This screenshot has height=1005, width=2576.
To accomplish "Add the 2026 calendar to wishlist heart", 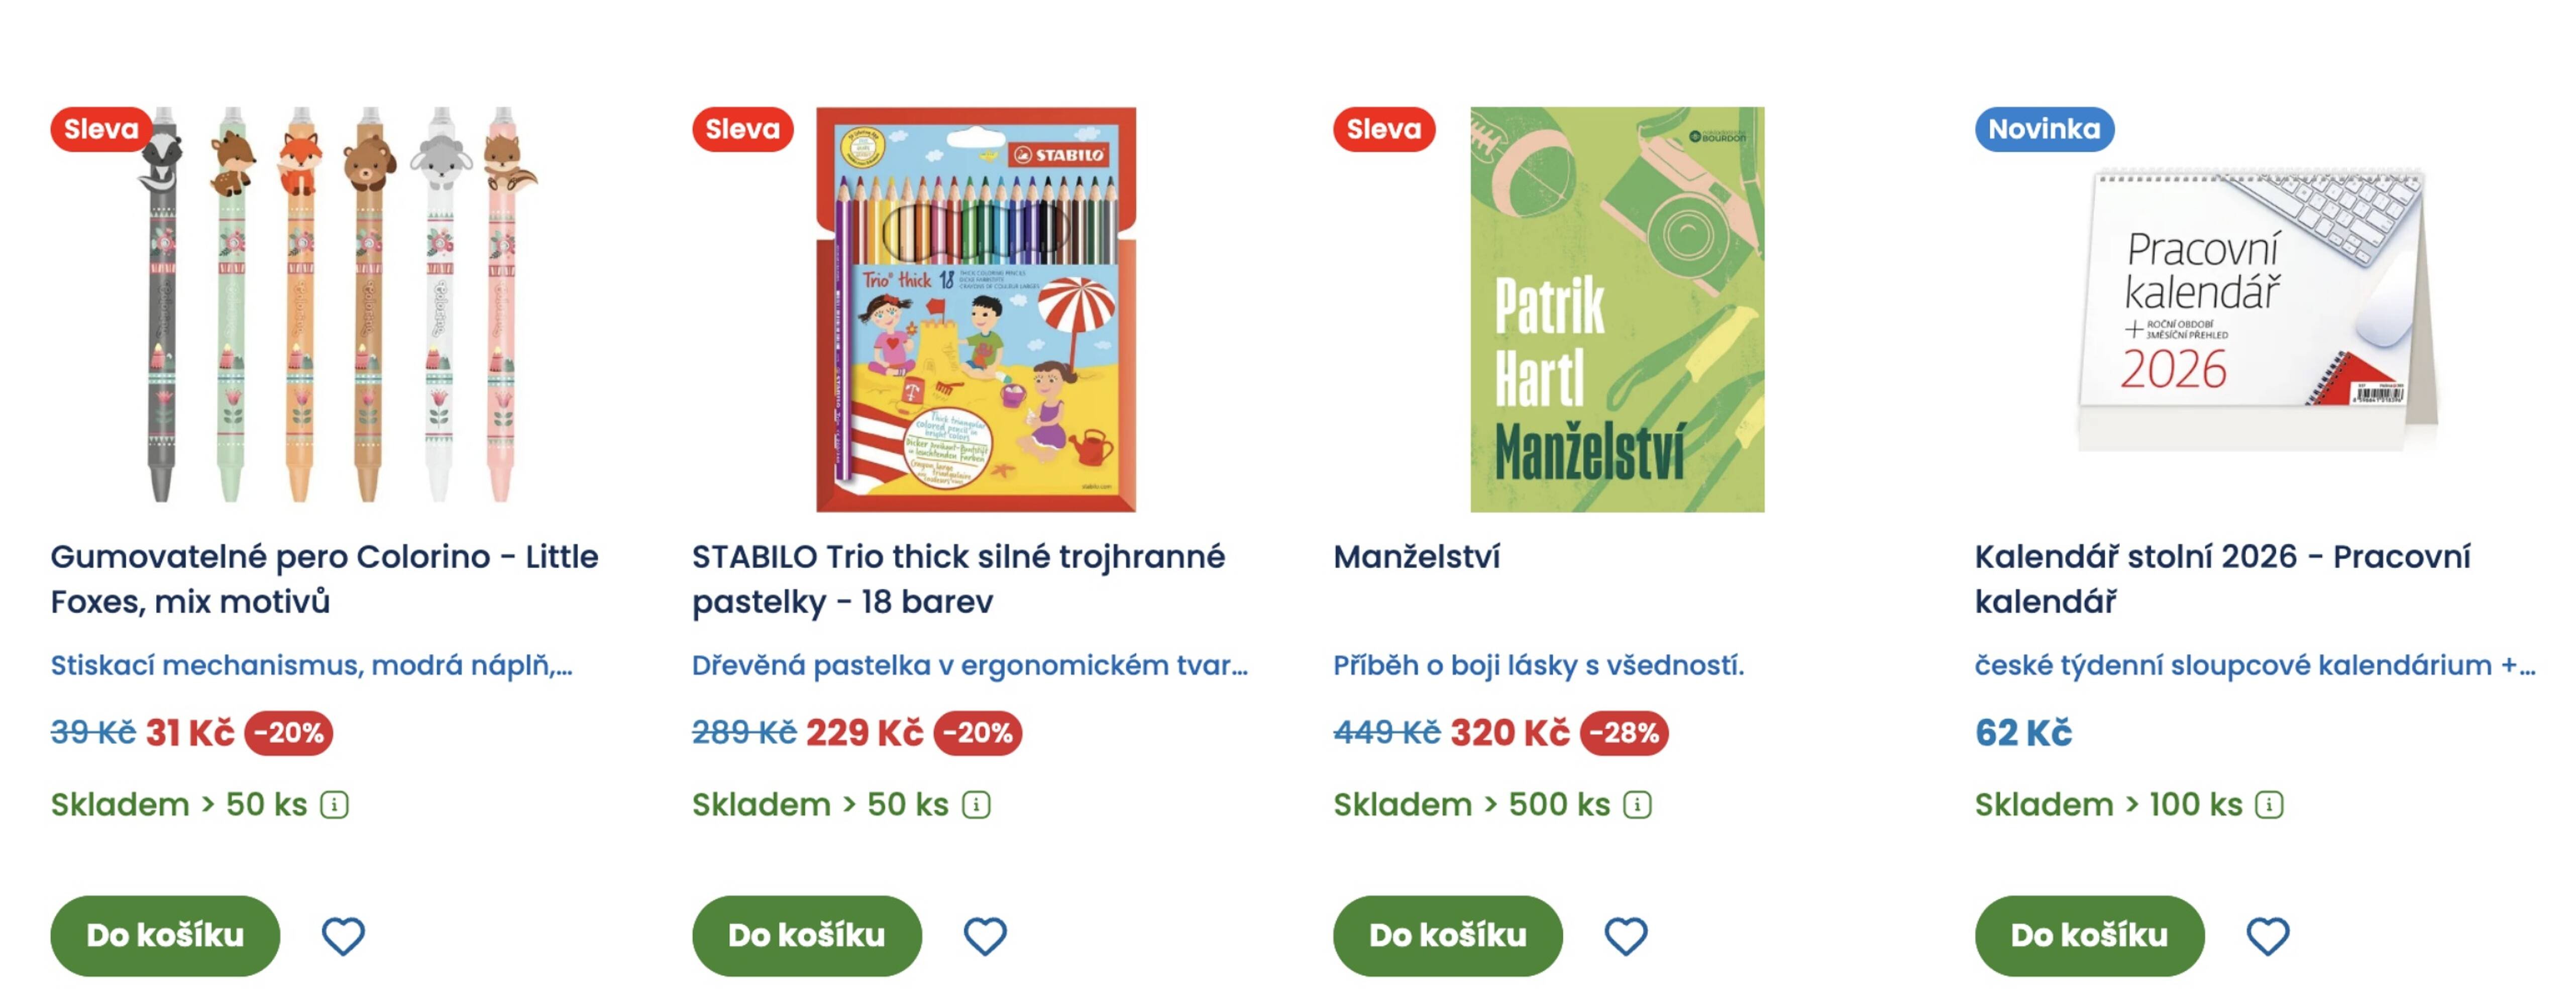I will coord(2268,936).
